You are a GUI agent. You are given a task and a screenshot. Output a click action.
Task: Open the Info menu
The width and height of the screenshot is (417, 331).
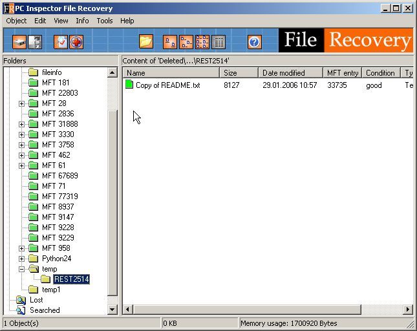[x=82, y=21]
